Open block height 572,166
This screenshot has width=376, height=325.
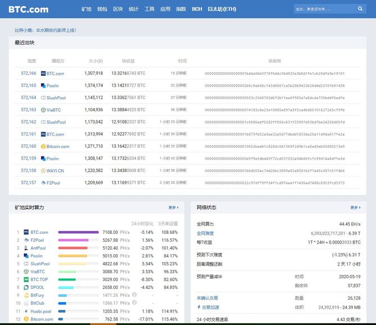(29, 73)
